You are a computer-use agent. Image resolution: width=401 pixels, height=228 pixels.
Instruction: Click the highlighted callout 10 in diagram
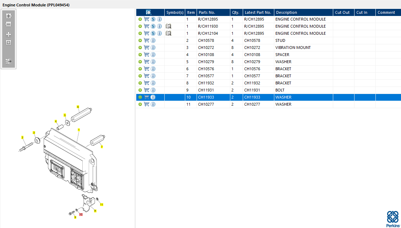81,215
